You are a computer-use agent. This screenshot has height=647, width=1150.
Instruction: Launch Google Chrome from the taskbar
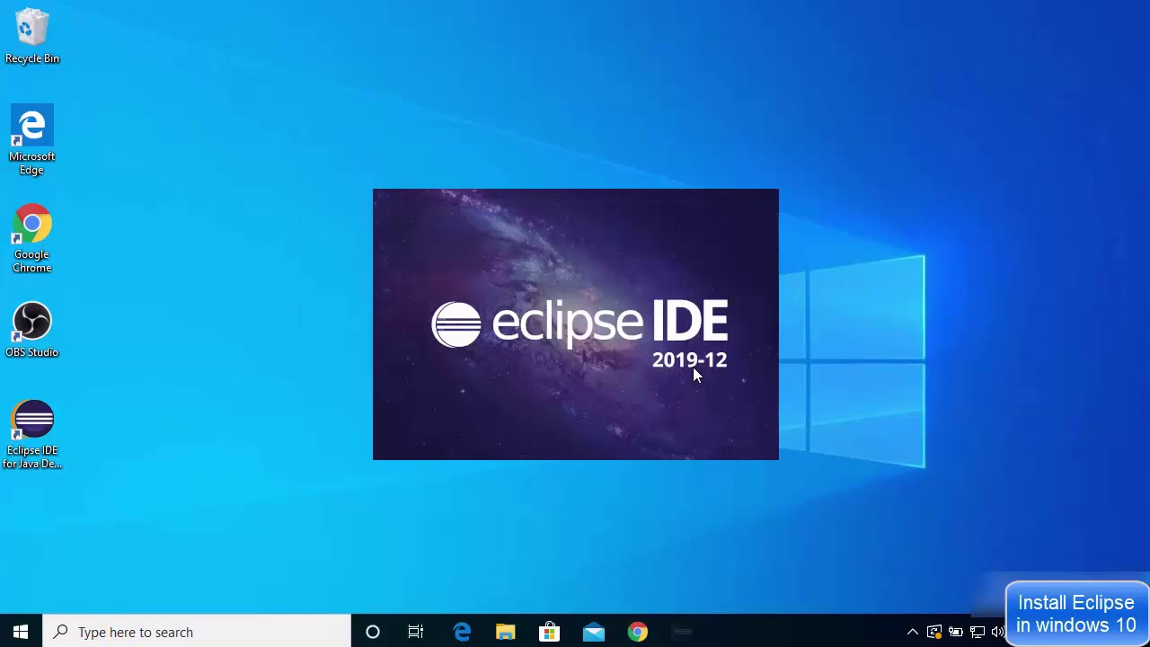coord(637,632)
